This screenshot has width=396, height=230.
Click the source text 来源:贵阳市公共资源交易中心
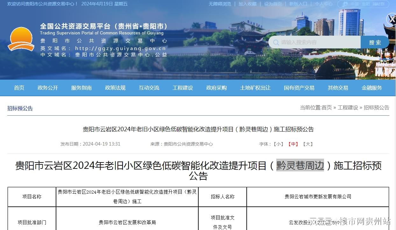(181, 144)
